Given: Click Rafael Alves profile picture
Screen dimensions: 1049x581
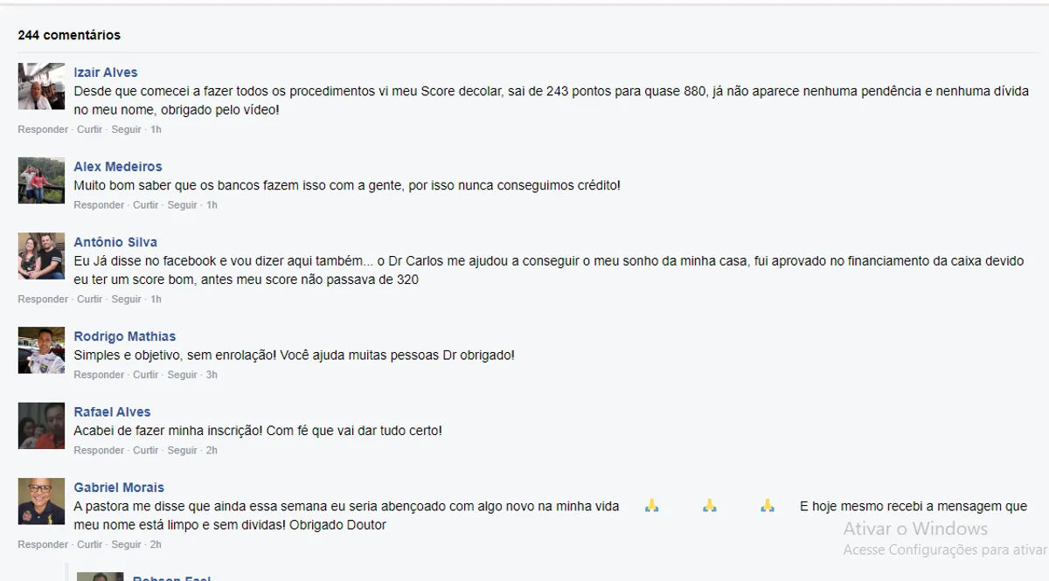Looking at the screenshot, I should [41, 425].
